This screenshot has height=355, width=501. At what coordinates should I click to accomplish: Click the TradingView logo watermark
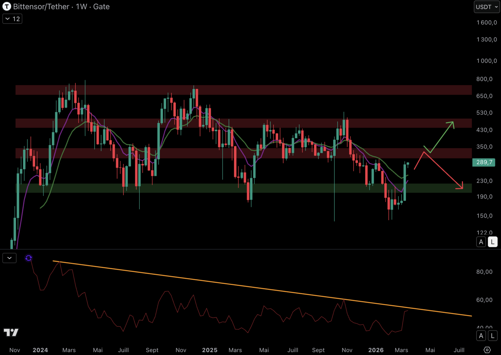tap(11, 332)
